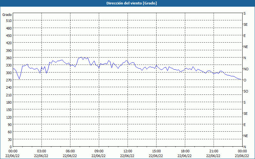
Task: Click the 09:00 time label
Action: [x=99, y=151]
